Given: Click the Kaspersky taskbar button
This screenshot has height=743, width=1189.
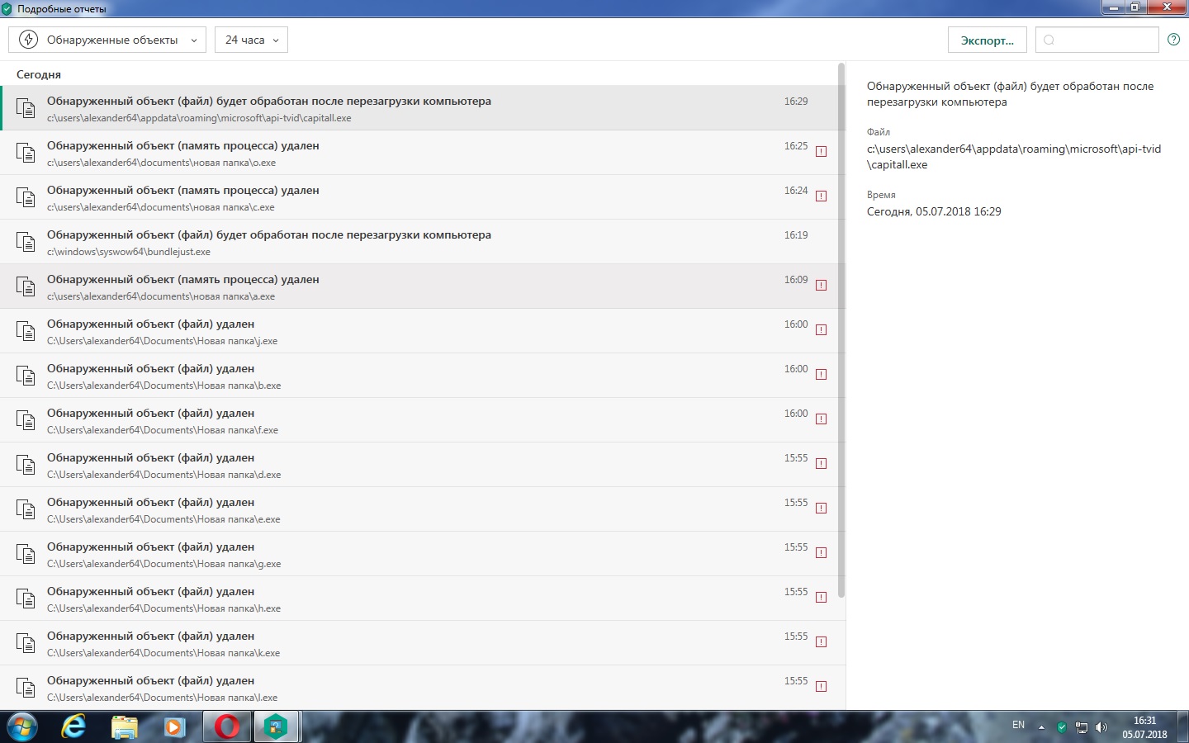Looking at the screenshot, I should click(x=276, y=726).
